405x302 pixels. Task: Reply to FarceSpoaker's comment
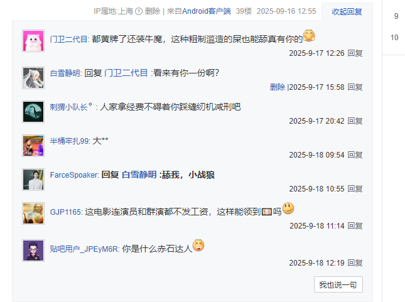(355, 189)
